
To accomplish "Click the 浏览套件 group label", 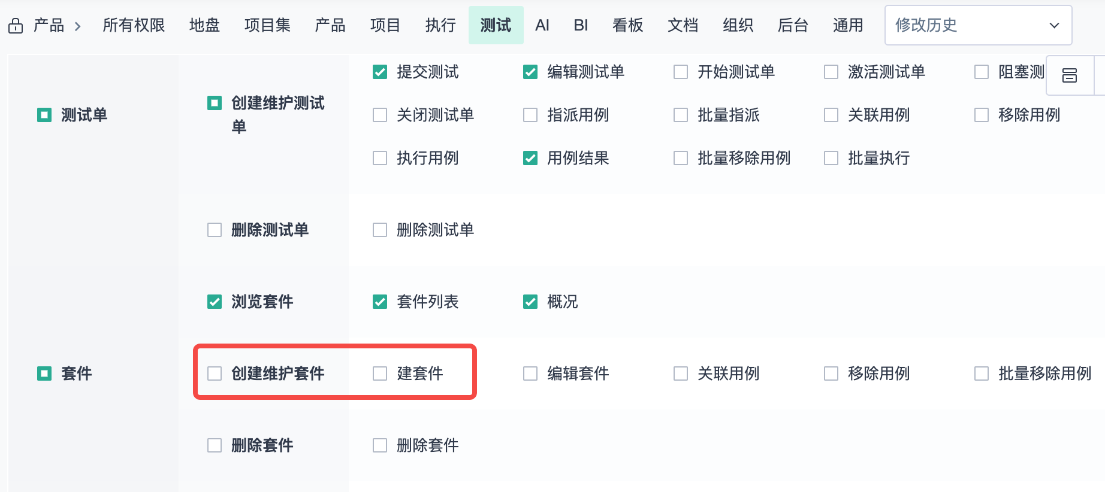I will tap(262, 302).
